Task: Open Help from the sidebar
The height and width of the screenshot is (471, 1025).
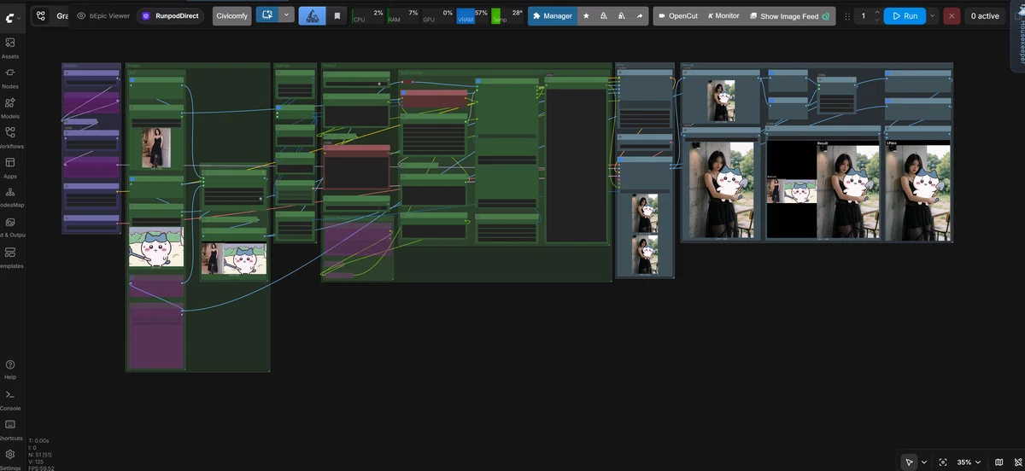Action: (10, 369)
